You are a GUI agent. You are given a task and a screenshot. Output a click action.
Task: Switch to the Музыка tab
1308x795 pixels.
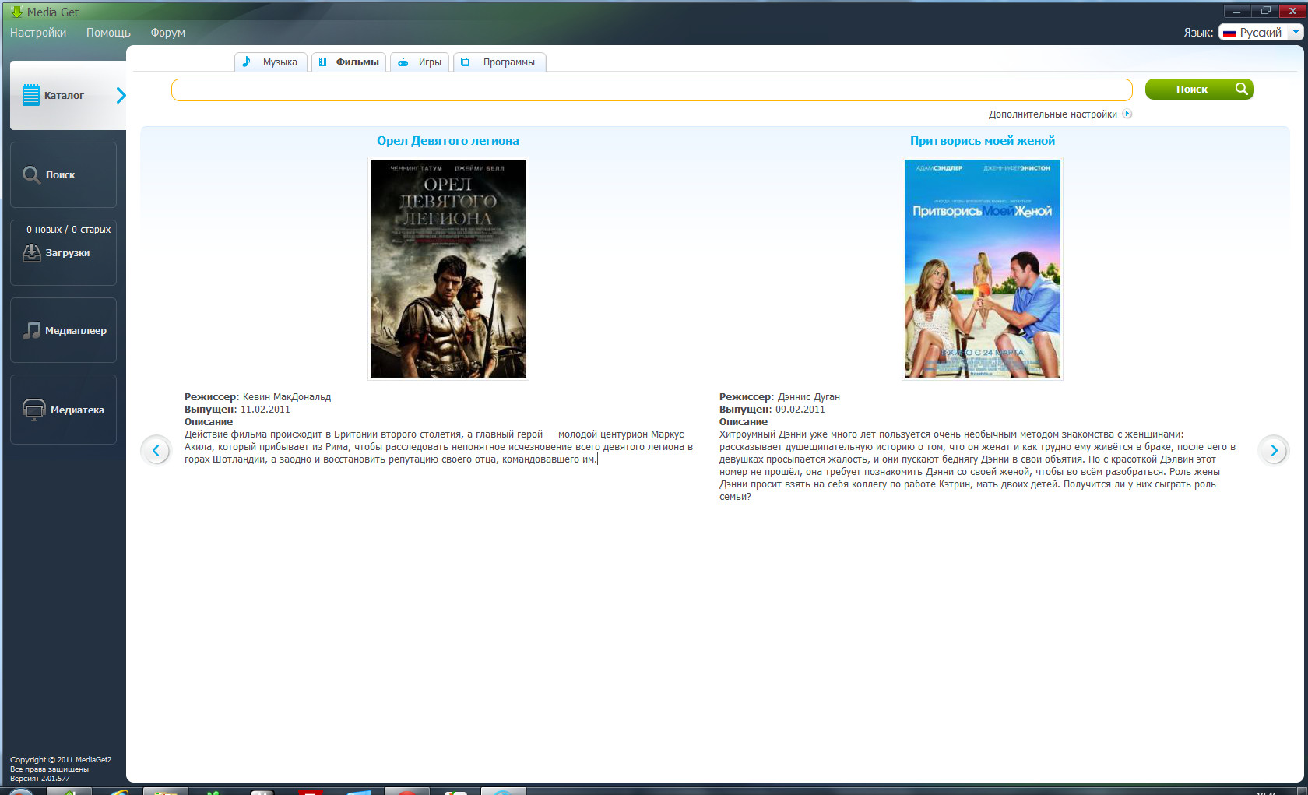click(271, 62)
